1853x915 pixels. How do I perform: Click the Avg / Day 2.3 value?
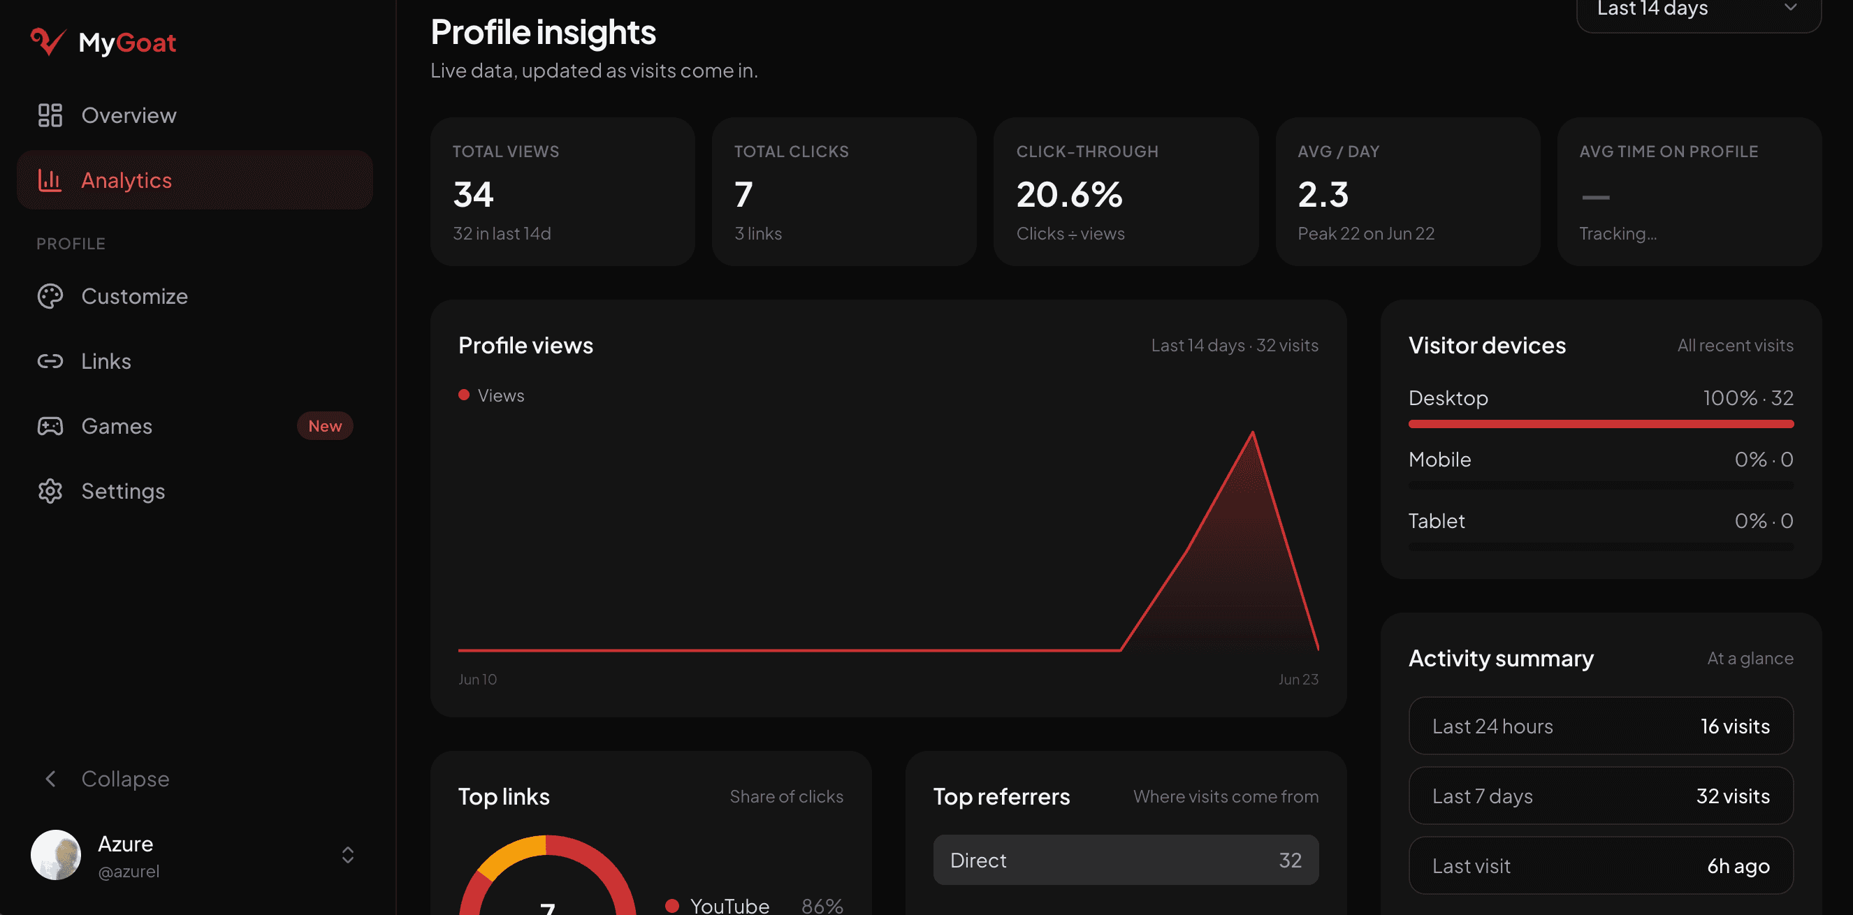[1323, 194]
